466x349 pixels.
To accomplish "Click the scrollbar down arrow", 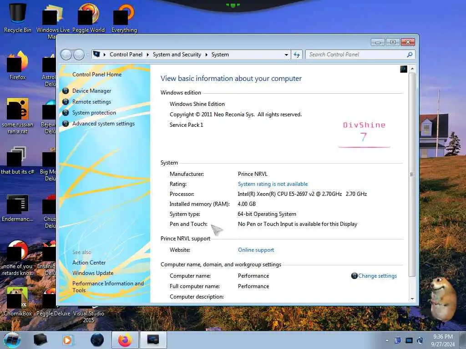I will (412, 299).
